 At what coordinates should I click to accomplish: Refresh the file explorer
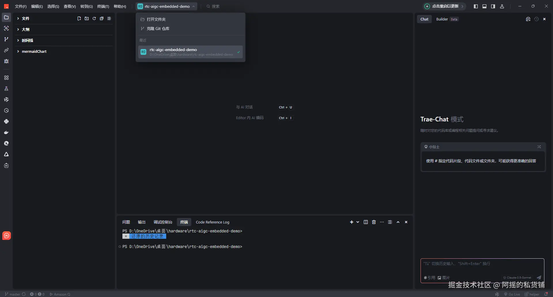(x=94, y=18)
